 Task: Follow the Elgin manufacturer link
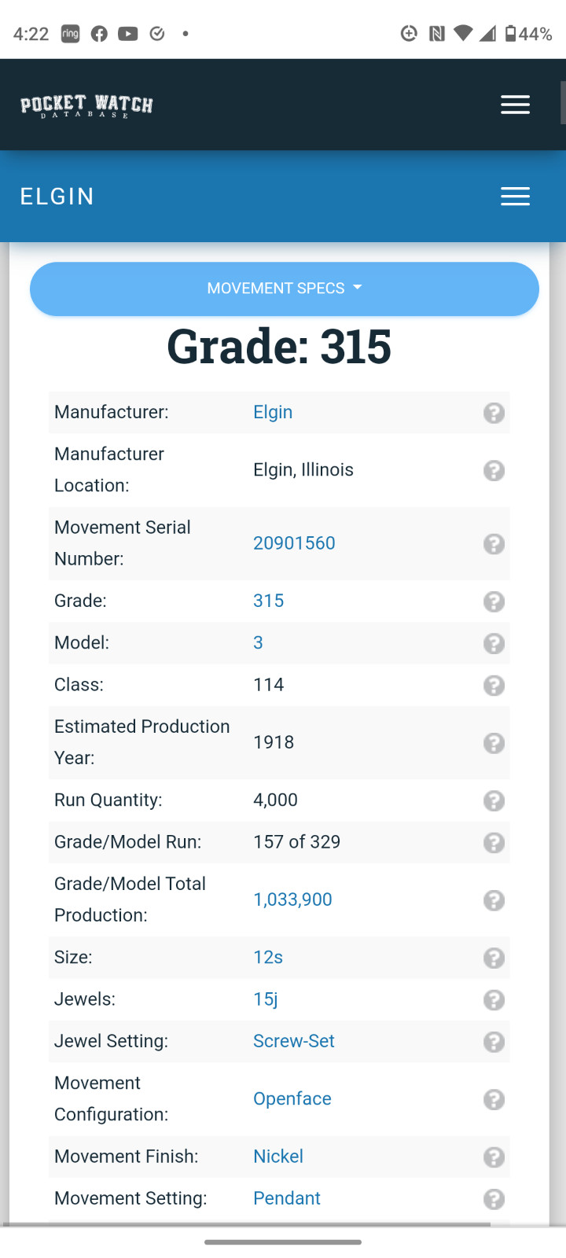tap(273, 412)
